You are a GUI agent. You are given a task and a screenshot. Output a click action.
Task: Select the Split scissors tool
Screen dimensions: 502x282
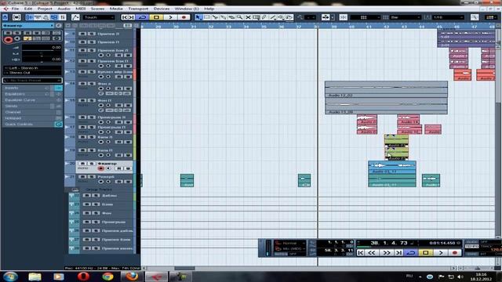click(215, 17)
